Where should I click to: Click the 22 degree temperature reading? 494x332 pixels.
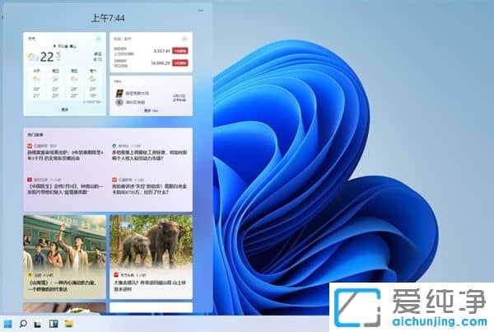click(47, 57)
